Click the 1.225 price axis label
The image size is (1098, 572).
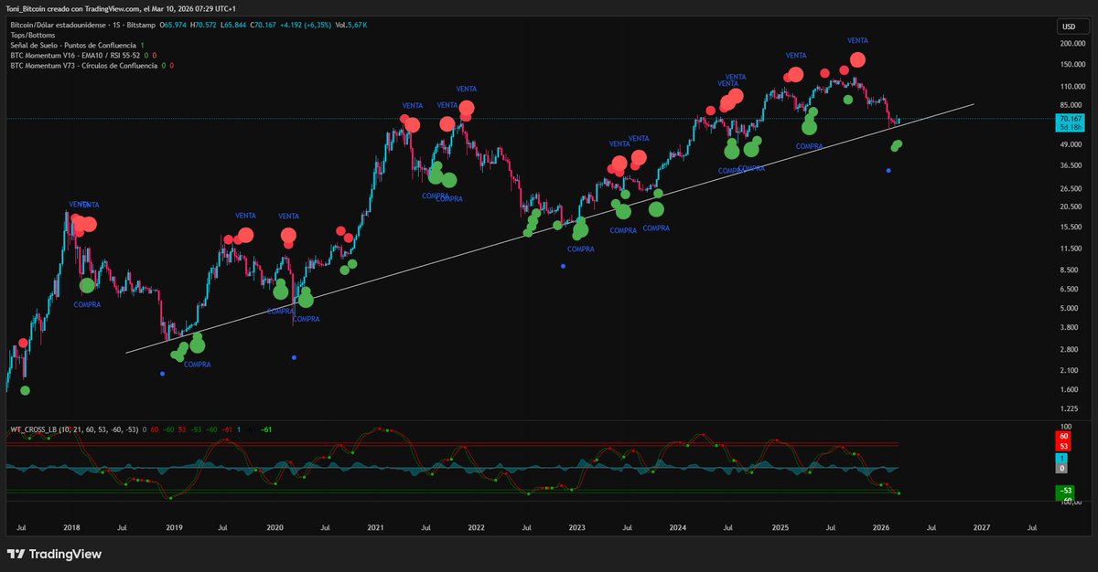tap(1067, 408)
